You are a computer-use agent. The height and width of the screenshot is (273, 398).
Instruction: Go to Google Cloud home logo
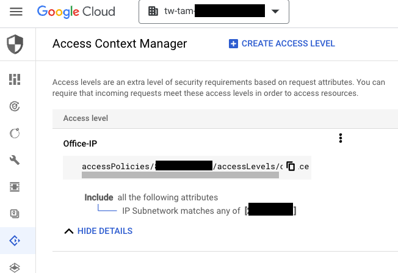coord(78,12)
